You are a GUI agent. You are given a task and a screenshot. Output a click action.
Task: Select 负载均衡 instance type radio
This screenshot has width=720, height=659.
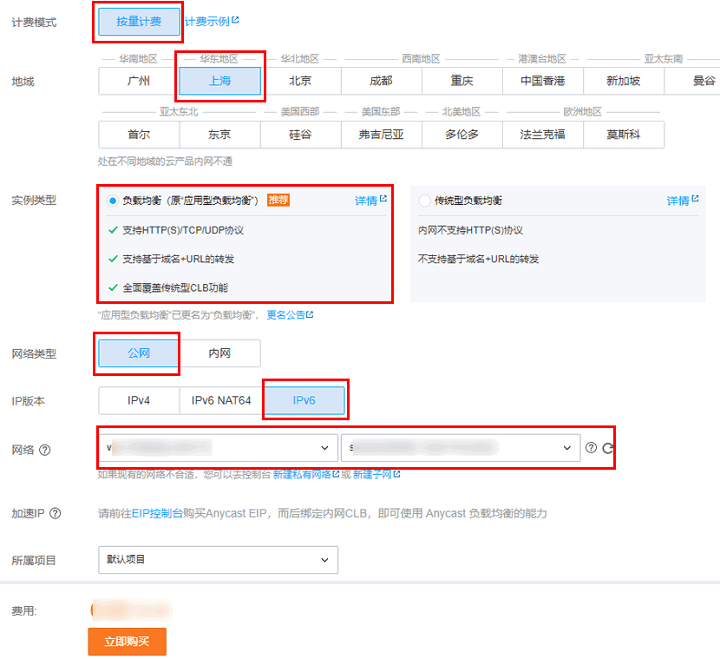point(113,201)
